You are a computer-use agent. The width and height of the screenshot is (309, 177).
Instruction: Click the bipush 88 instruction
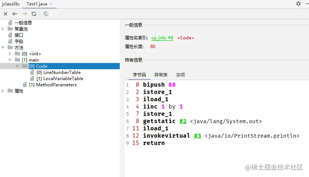click(x=159, y=84)
